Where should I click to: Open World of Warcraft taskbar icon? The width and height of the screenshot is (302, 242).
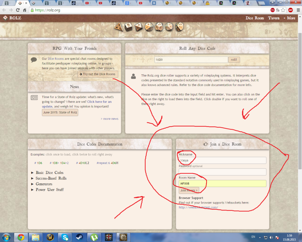tap(50, 237)
